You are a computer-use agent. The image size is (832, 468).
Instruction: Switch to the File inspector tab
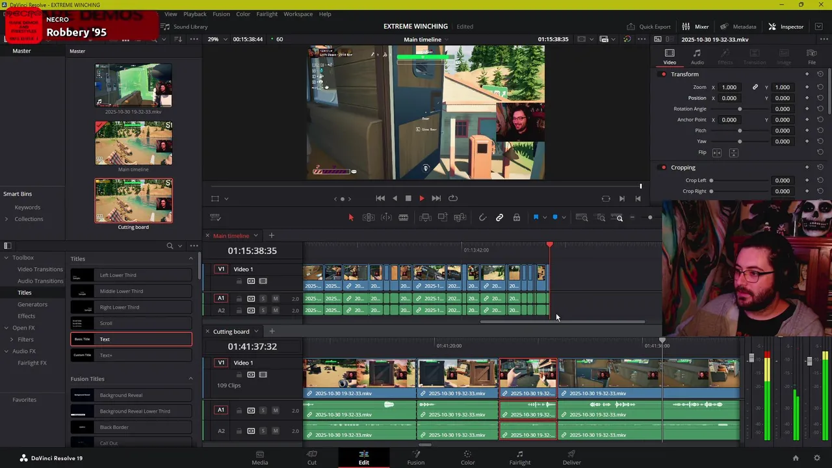click(812, 57)
